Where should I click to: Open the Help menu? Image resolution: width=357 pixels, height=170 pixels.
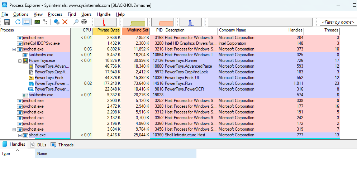[120, 14]
